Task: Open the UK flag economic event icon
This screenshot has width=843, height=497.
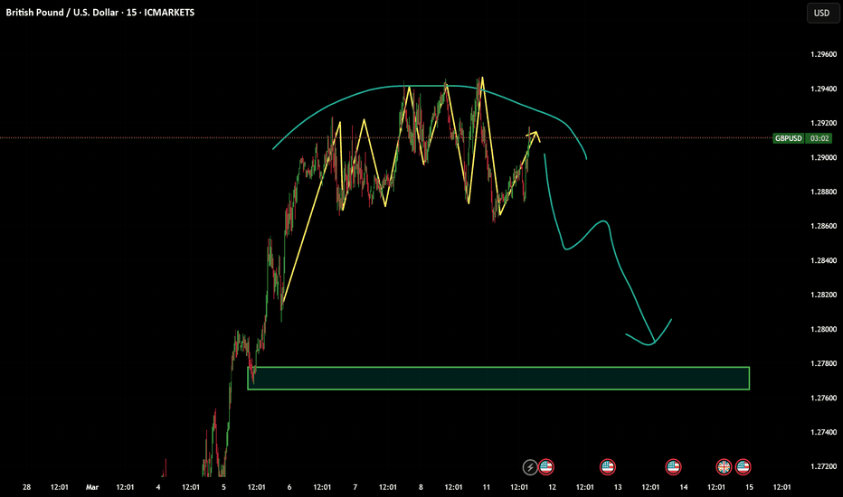Action: pos(724,467)
